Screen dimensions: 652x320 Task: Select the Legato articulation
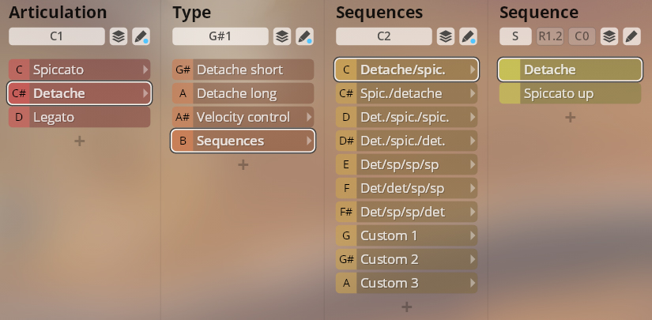pyautogui.click(x=79, y=117)
